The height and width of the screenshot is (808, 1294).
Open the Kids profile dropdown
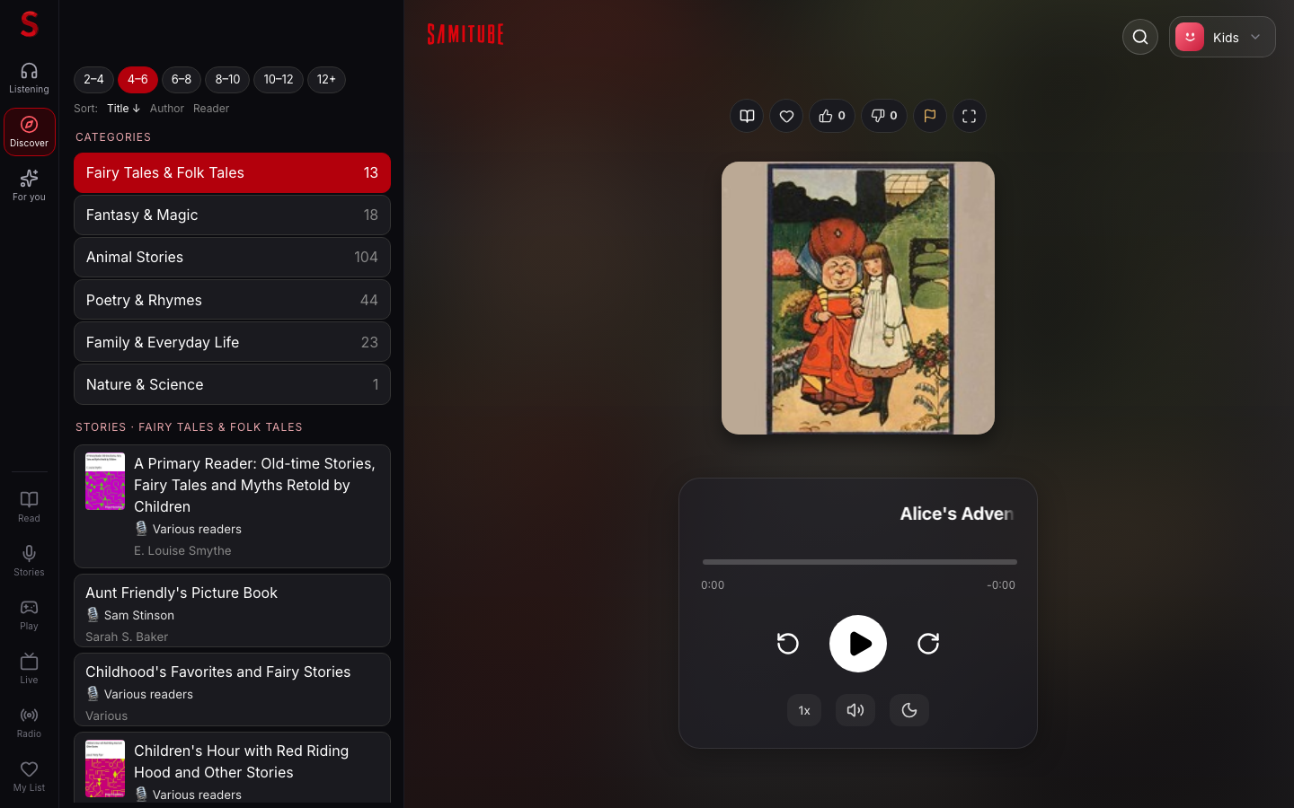click(1222, 37)
